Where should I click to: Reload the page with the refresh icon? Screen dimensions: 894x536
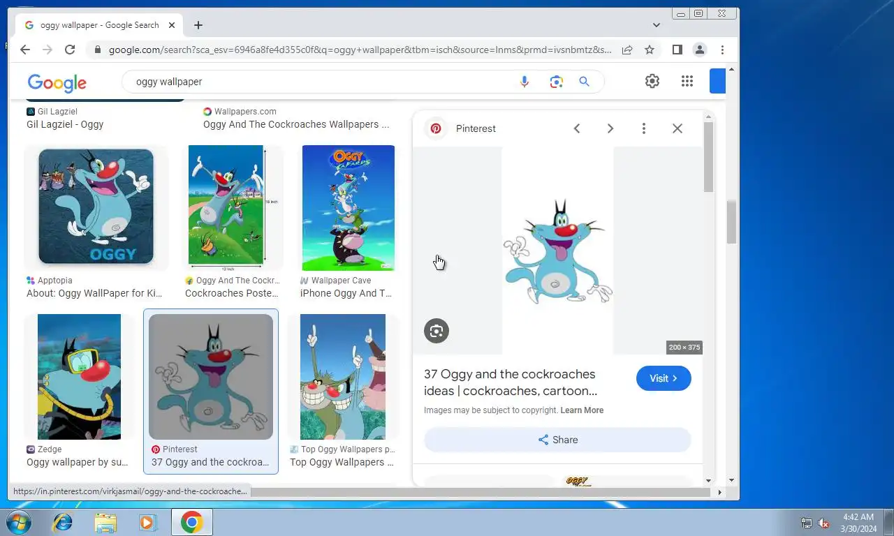70,50
